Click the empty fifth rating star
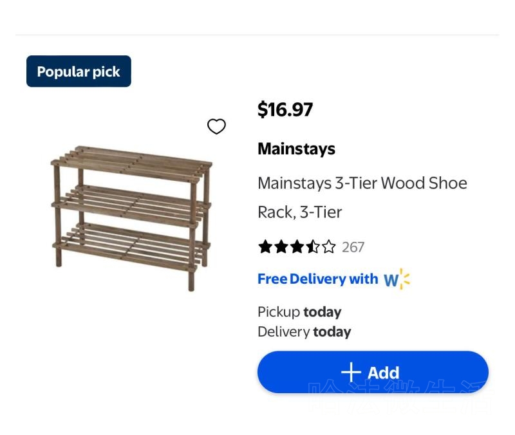The width and height of the screenshot is (515, 435). pos(329,247)
